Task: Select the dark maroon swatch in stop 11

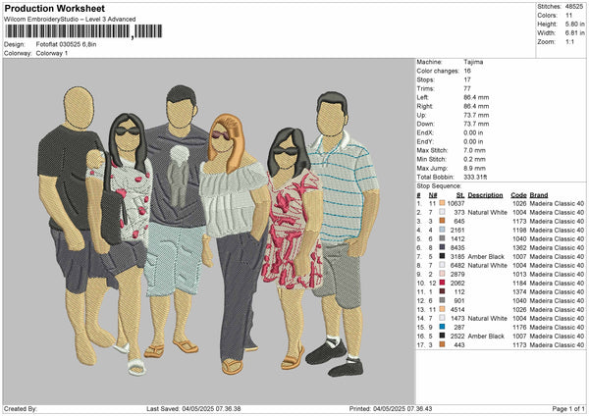Action: 442,290
